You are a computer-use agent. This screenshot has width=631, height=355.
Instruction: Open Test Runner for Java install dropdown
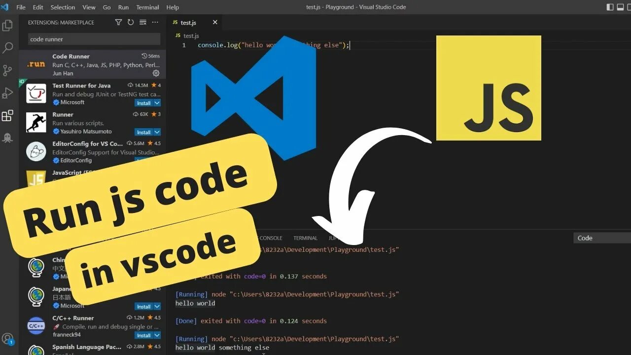157,103
